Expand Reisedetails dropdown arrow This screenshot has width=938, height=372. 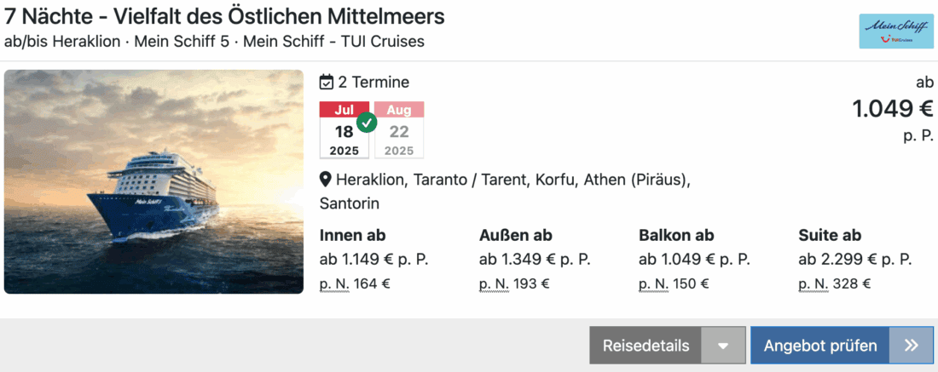tap(723, 346)
